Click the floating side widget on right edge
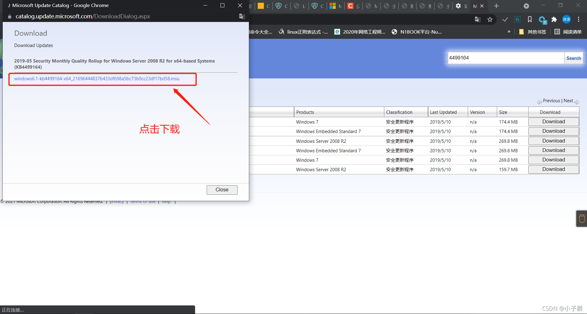 582,218
